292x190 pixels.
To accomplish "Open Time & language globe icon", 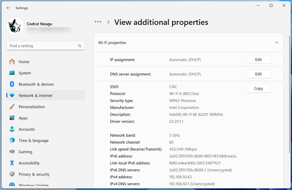I will pos(12,140).
